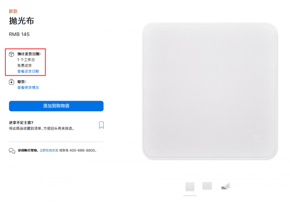This screenshot has height=202, width=290.
Task: Click the Apple logo on the cloth
Action: click(258, 138)
